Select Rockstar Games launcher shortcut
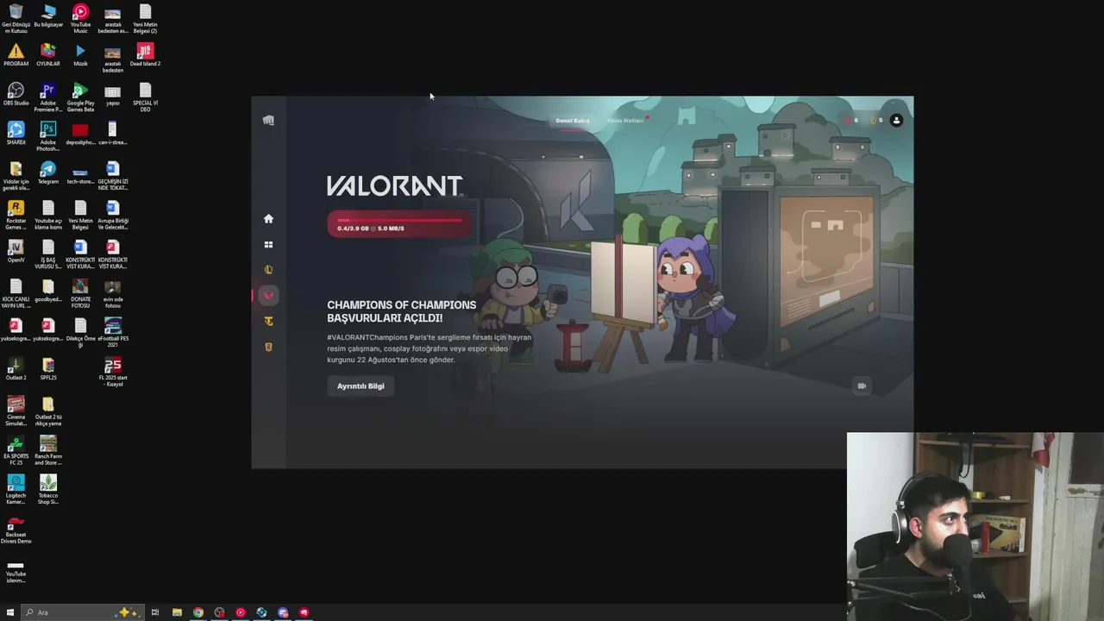The image size is (1104, 621). tap(16, 216)
